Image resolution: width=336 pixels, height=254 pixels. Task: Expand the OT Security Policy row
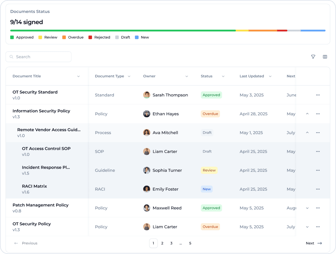[x=307, y=227]
